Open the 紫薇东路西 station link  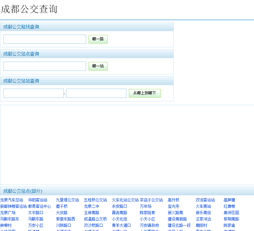pos(66,219)
